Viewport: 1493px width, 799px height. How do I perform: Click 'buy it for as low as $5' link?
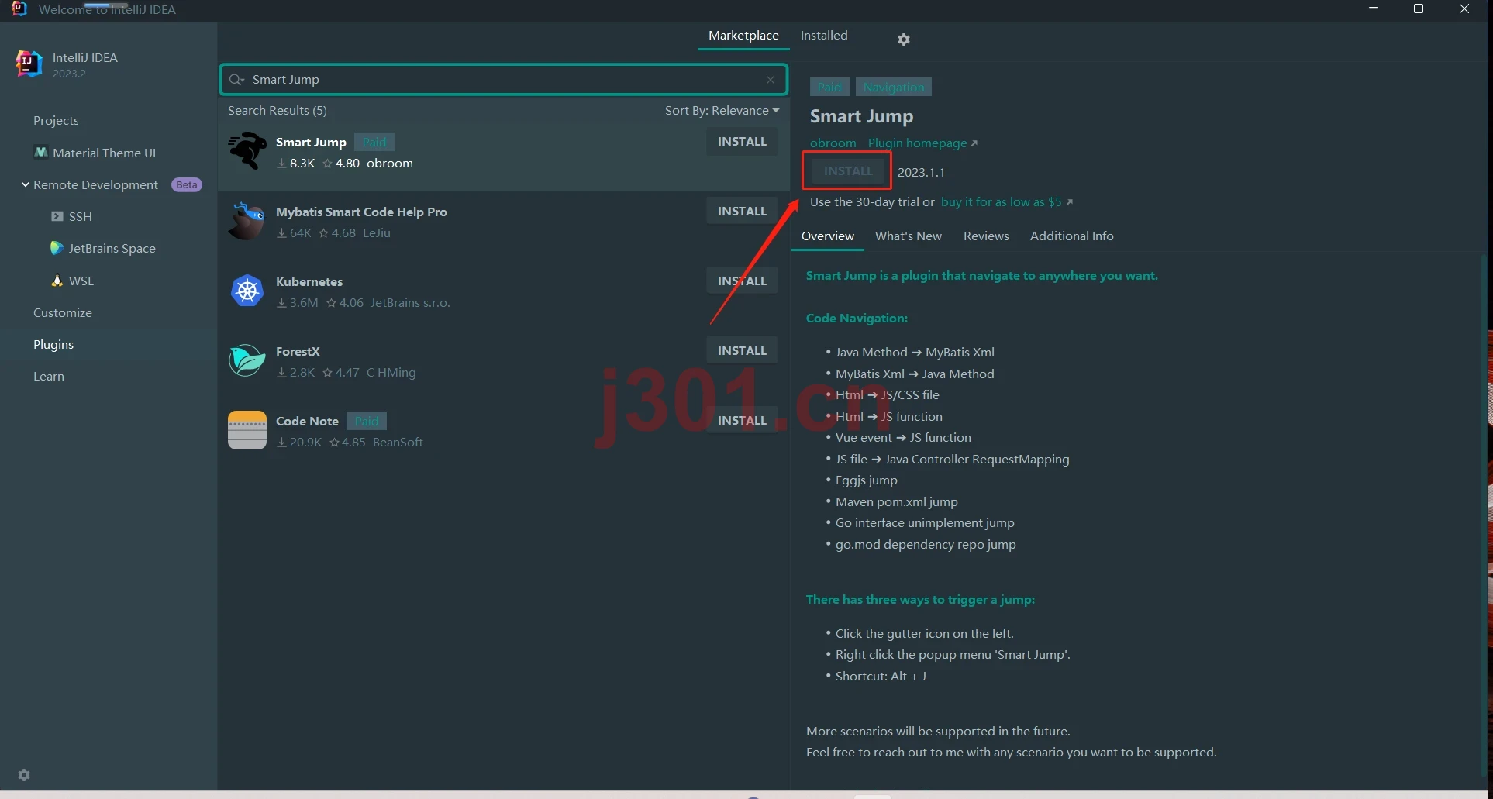coord(1007,202)
